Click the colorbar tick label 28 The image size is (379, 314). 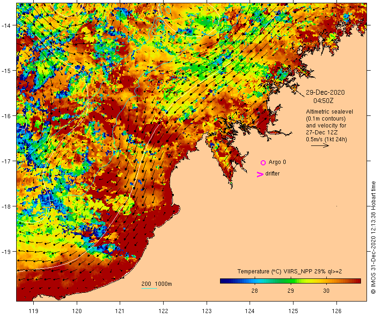255,290
